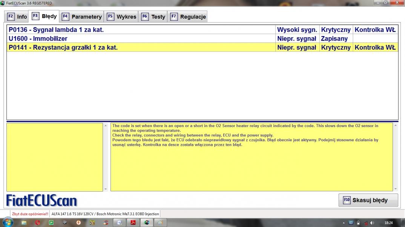Viewport: 405px width, 227px height.
Task: Click 'Kontrolka WŁ' in the P0136 row
Action: tap(375, 30)
